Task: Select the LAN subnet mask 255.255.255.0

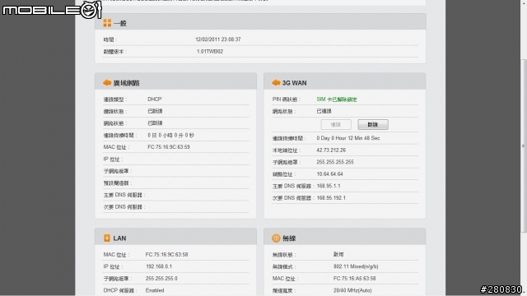Action: coord(161,278)
